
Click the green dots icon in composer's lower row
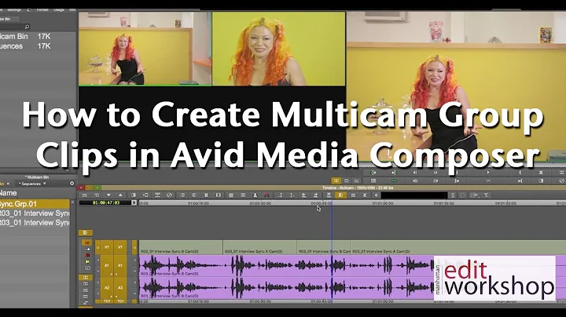coord(394,180)
